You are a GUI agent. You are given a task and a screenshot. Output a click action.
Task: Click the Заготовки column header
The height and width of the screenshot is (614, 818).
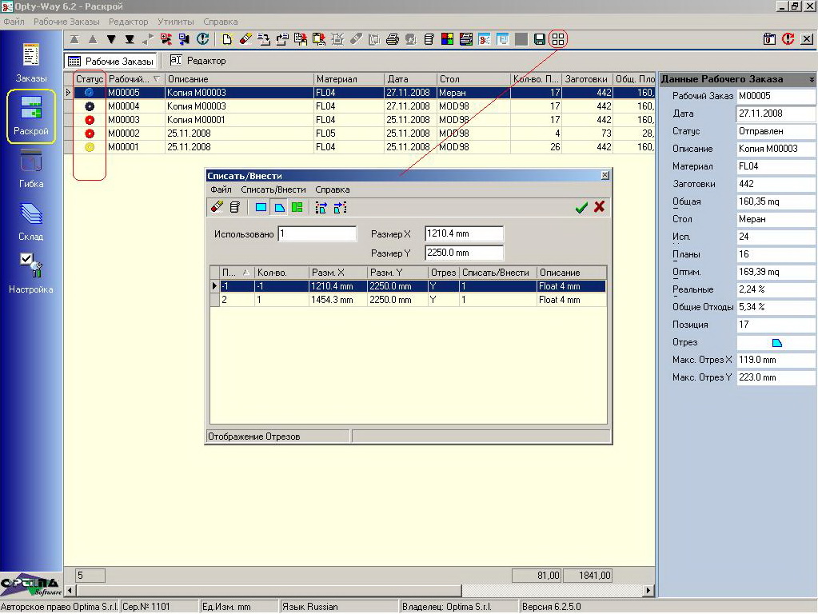pos(586,79)
